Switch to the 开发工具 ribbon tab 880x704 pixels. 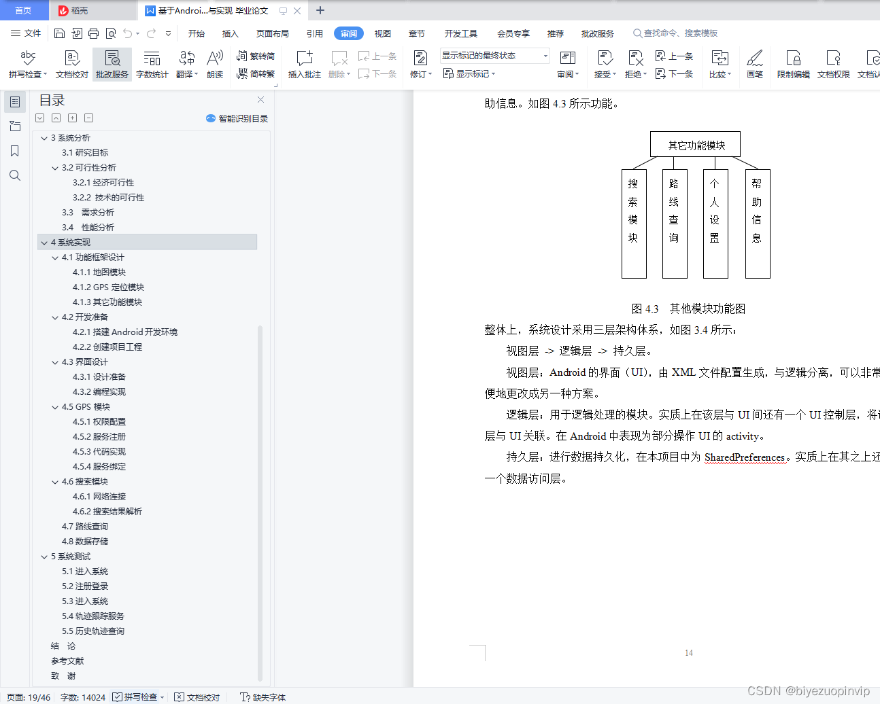[x=461, y=33]
